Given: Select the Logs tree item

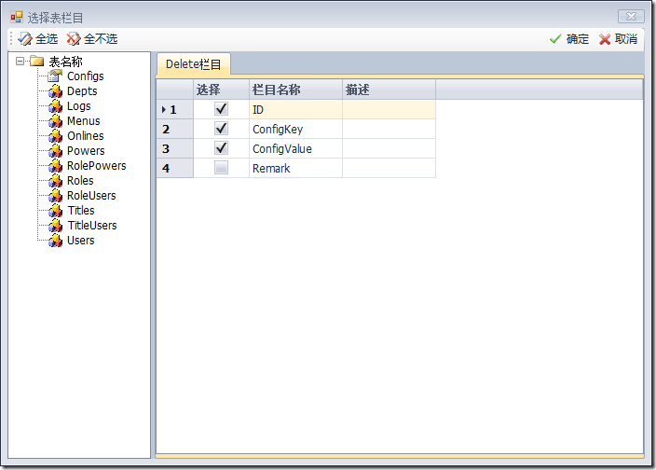Looking at the screenshot, I should coord(78,106).
